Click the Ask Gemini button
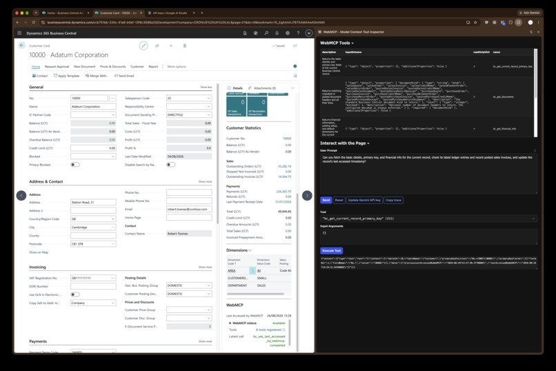This screenshot has width=556, height=371. point(529,12)
